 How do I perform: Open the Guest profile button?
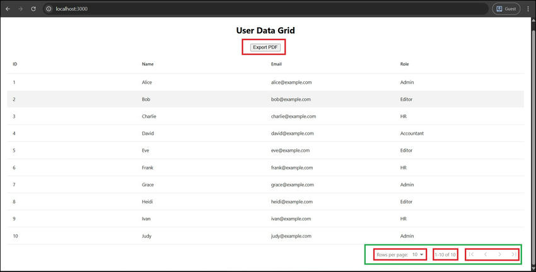506,9
